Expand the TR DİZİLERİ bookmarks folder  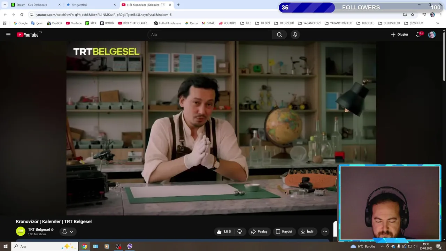click(284, 23)
